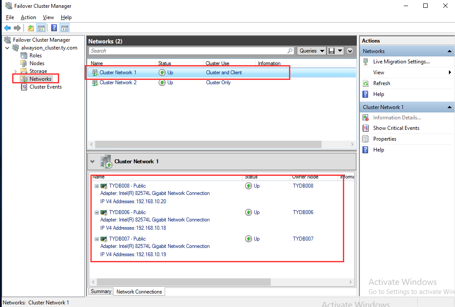The image size is (455, 307).
Task: Click the Up one level folder icon
Action: click(x=31, y=28)
